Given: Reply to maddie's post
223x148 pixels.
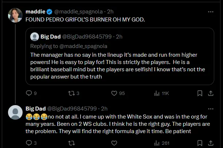Looking at the screenshot, I should point(29,93).
